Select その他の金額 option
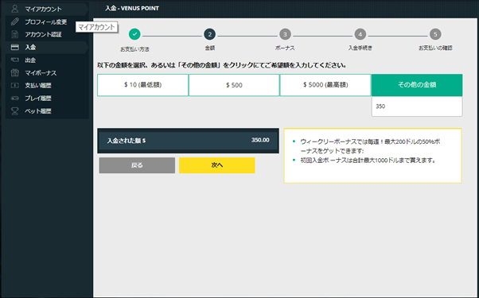 [417, 85]
